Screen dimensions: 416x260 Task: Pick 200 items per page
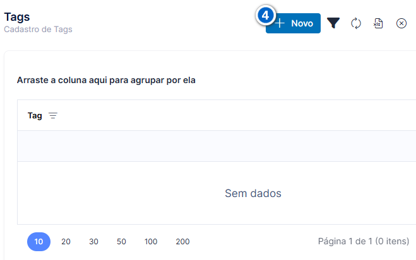pyautogui.click(x=182, y=242)
